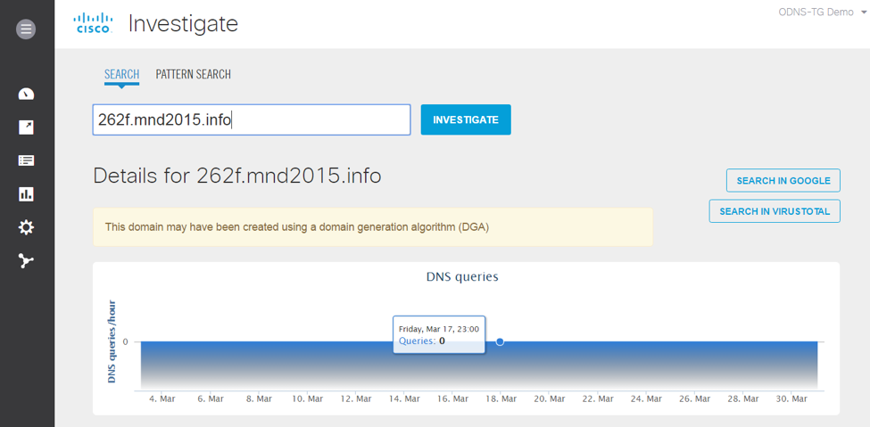Switch to the Search tab

[121, 74]
